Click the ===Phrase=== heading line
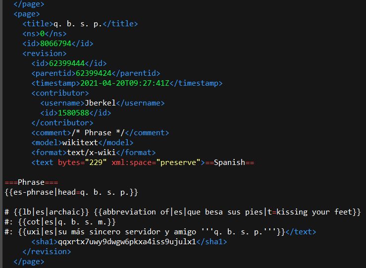 pyautogui.click(x=31, y=182)
